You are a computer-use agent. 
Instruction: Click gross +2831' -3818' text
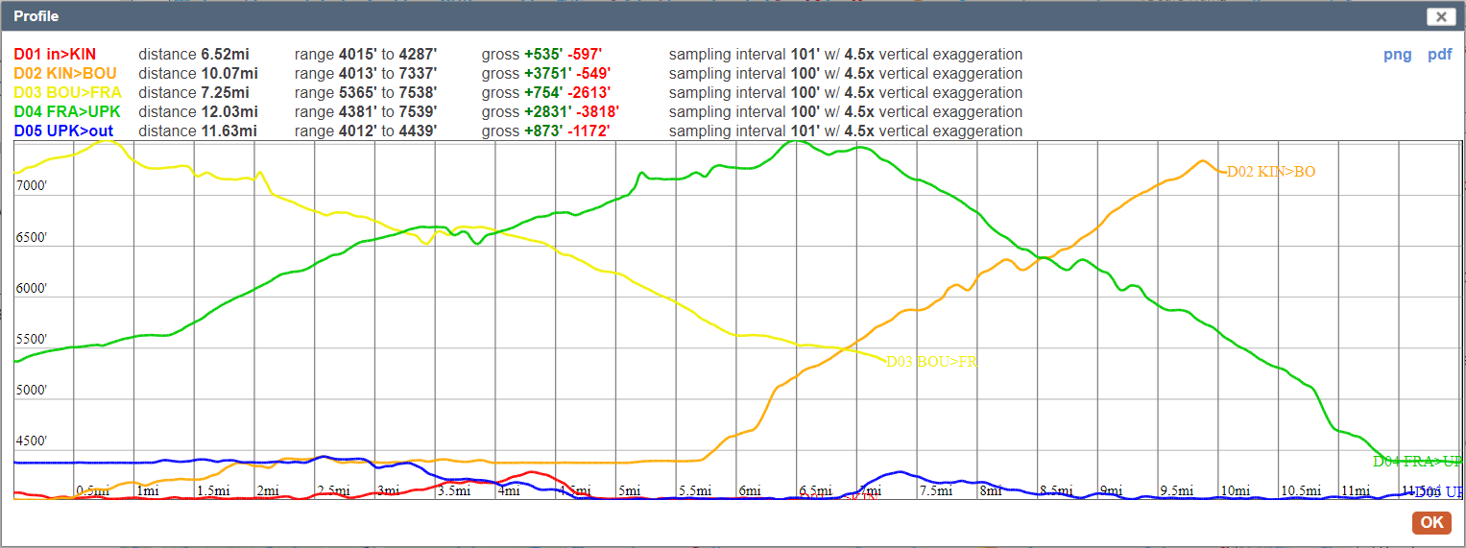[550, 112]
